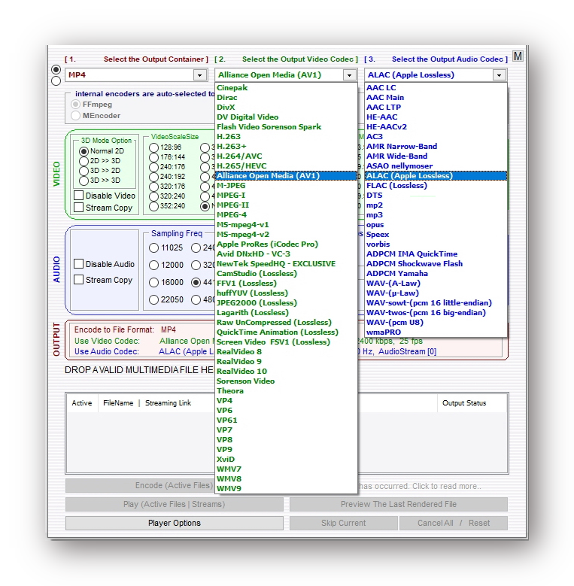
Task: Check the Disable Audio checkbox
Action: pos(79,264)
